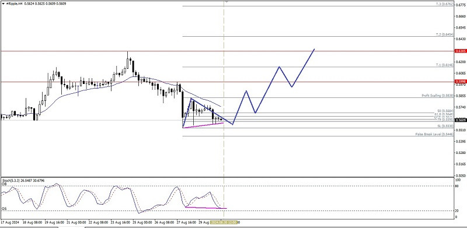This screenshot has height=228, width=467.
Task: Click the triangle before #Ripple,H4 title
Action: click(4, 3)
